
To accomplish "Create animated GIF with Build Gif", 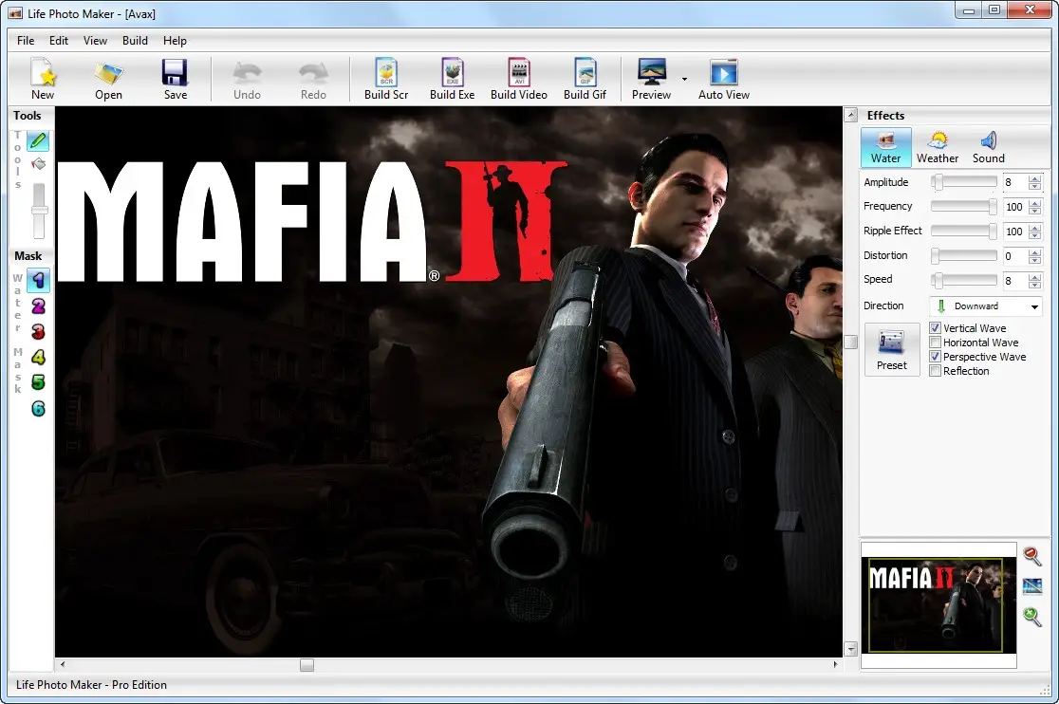I will pos(585,79).
